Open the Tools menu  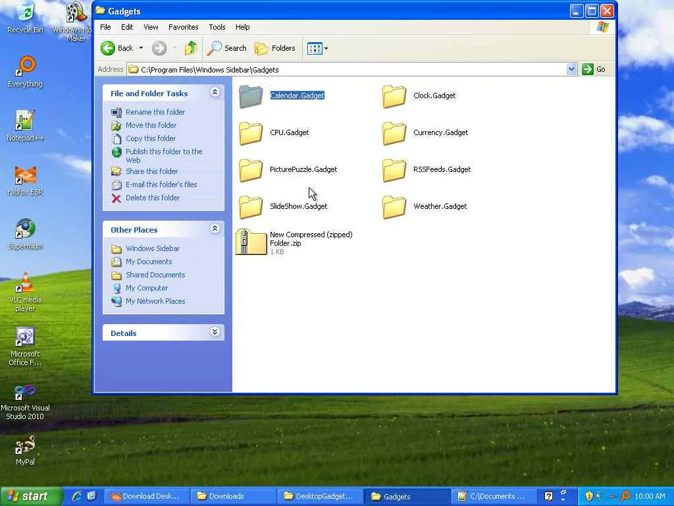(217, 27)
